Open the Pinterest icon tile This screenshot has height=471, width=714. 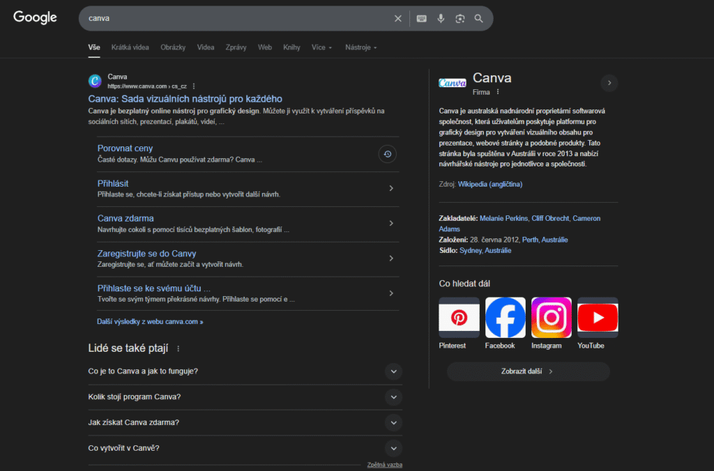459,318
